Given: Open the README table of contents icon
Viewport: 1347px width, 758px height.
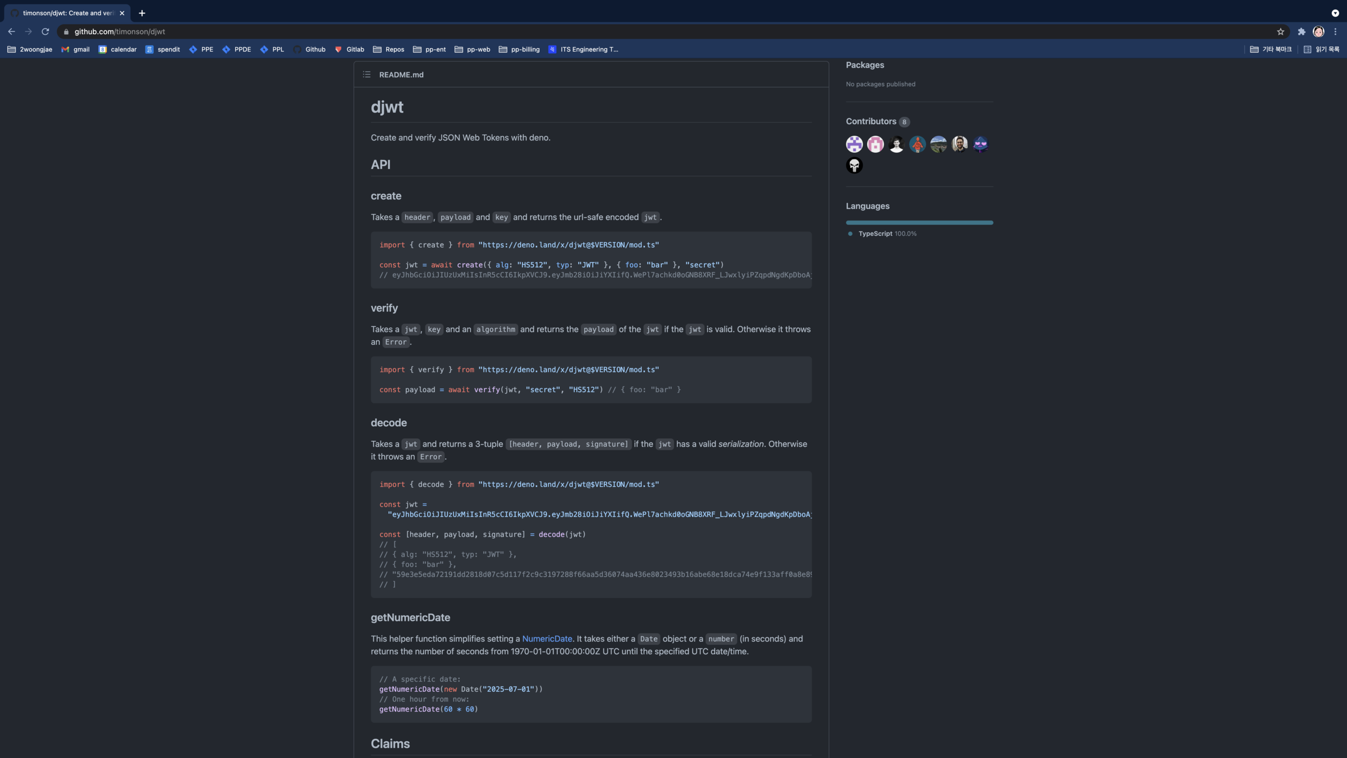Looking at the screenshot, I should [366, 75].
